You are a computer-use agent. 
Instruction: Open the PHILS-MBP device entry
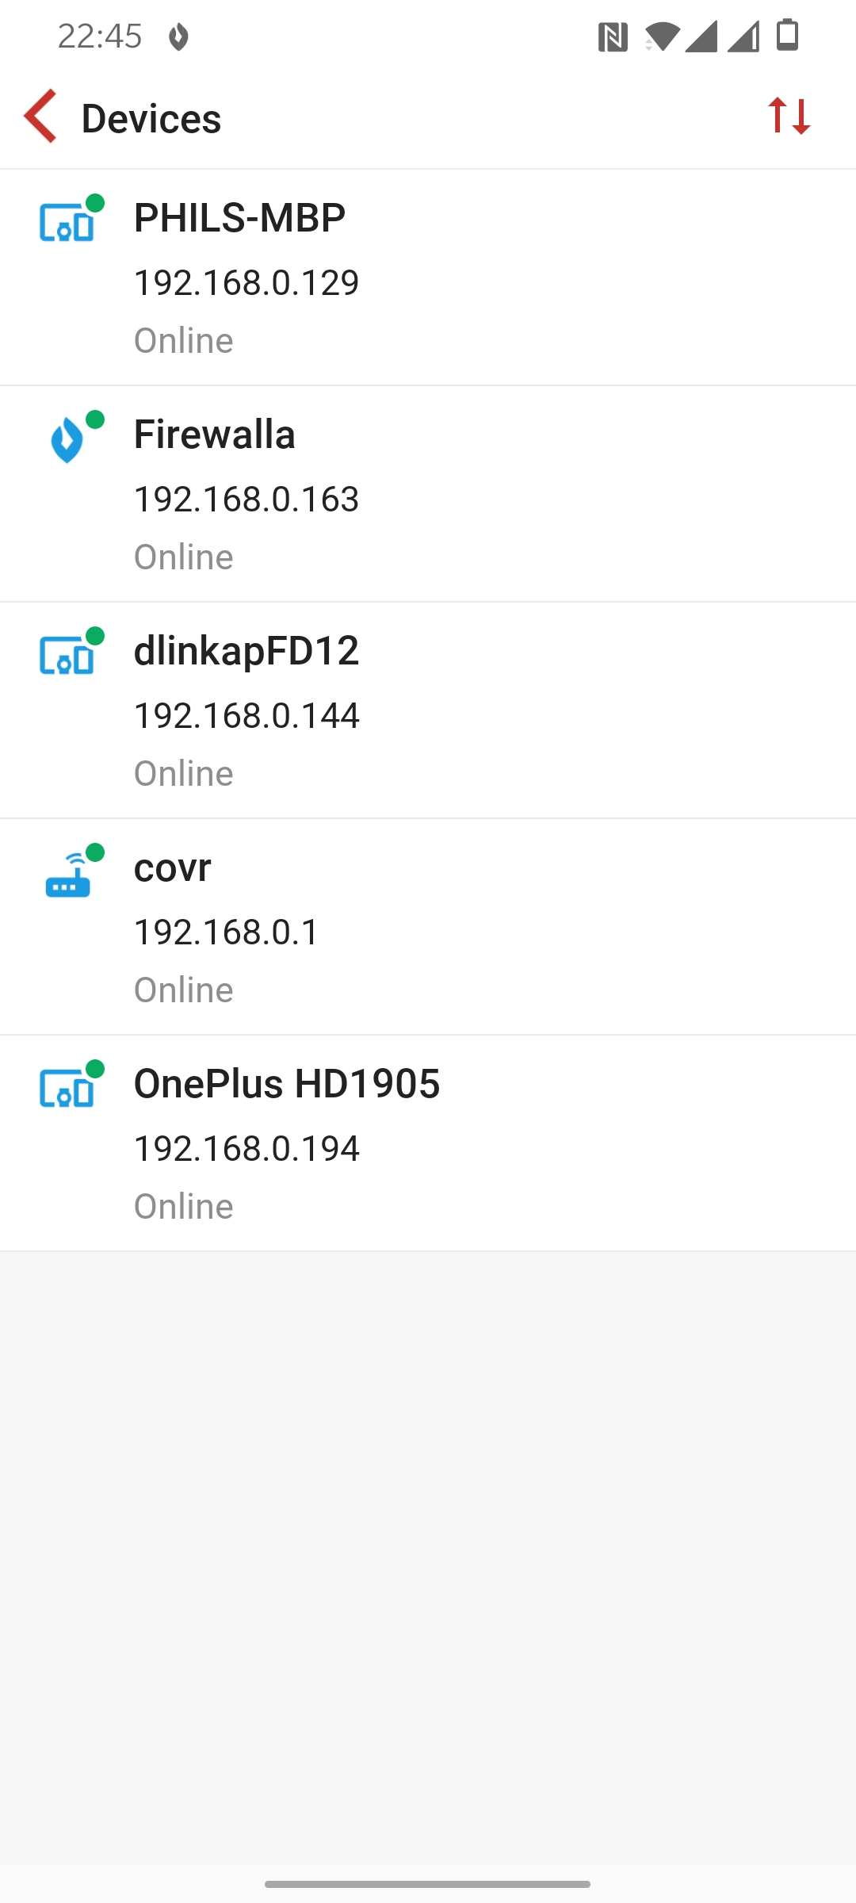[x=428, y=278]
